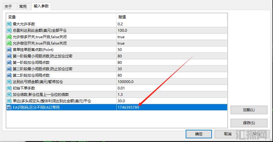The height and width of the screenshot is (142, 273).
Task: Select the 第二阶段加仓间隔点数 name
Action: (x=31, y=75)
